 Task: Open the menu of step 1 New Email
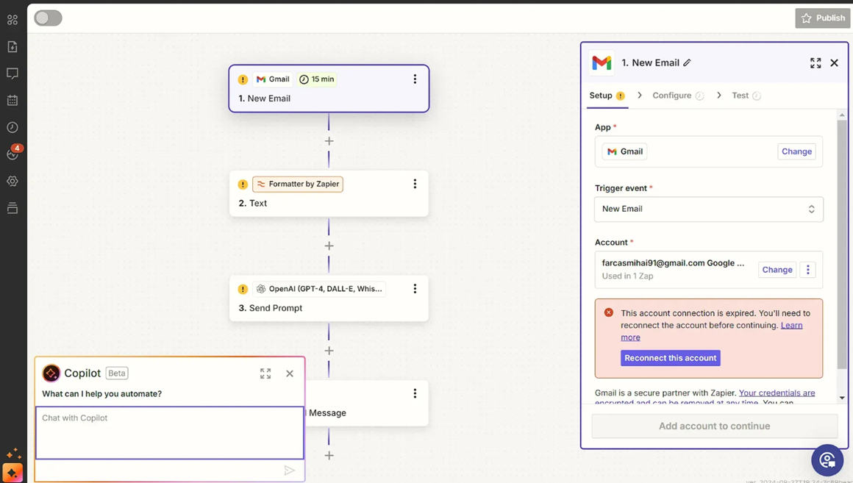click(x=415, y=79)
